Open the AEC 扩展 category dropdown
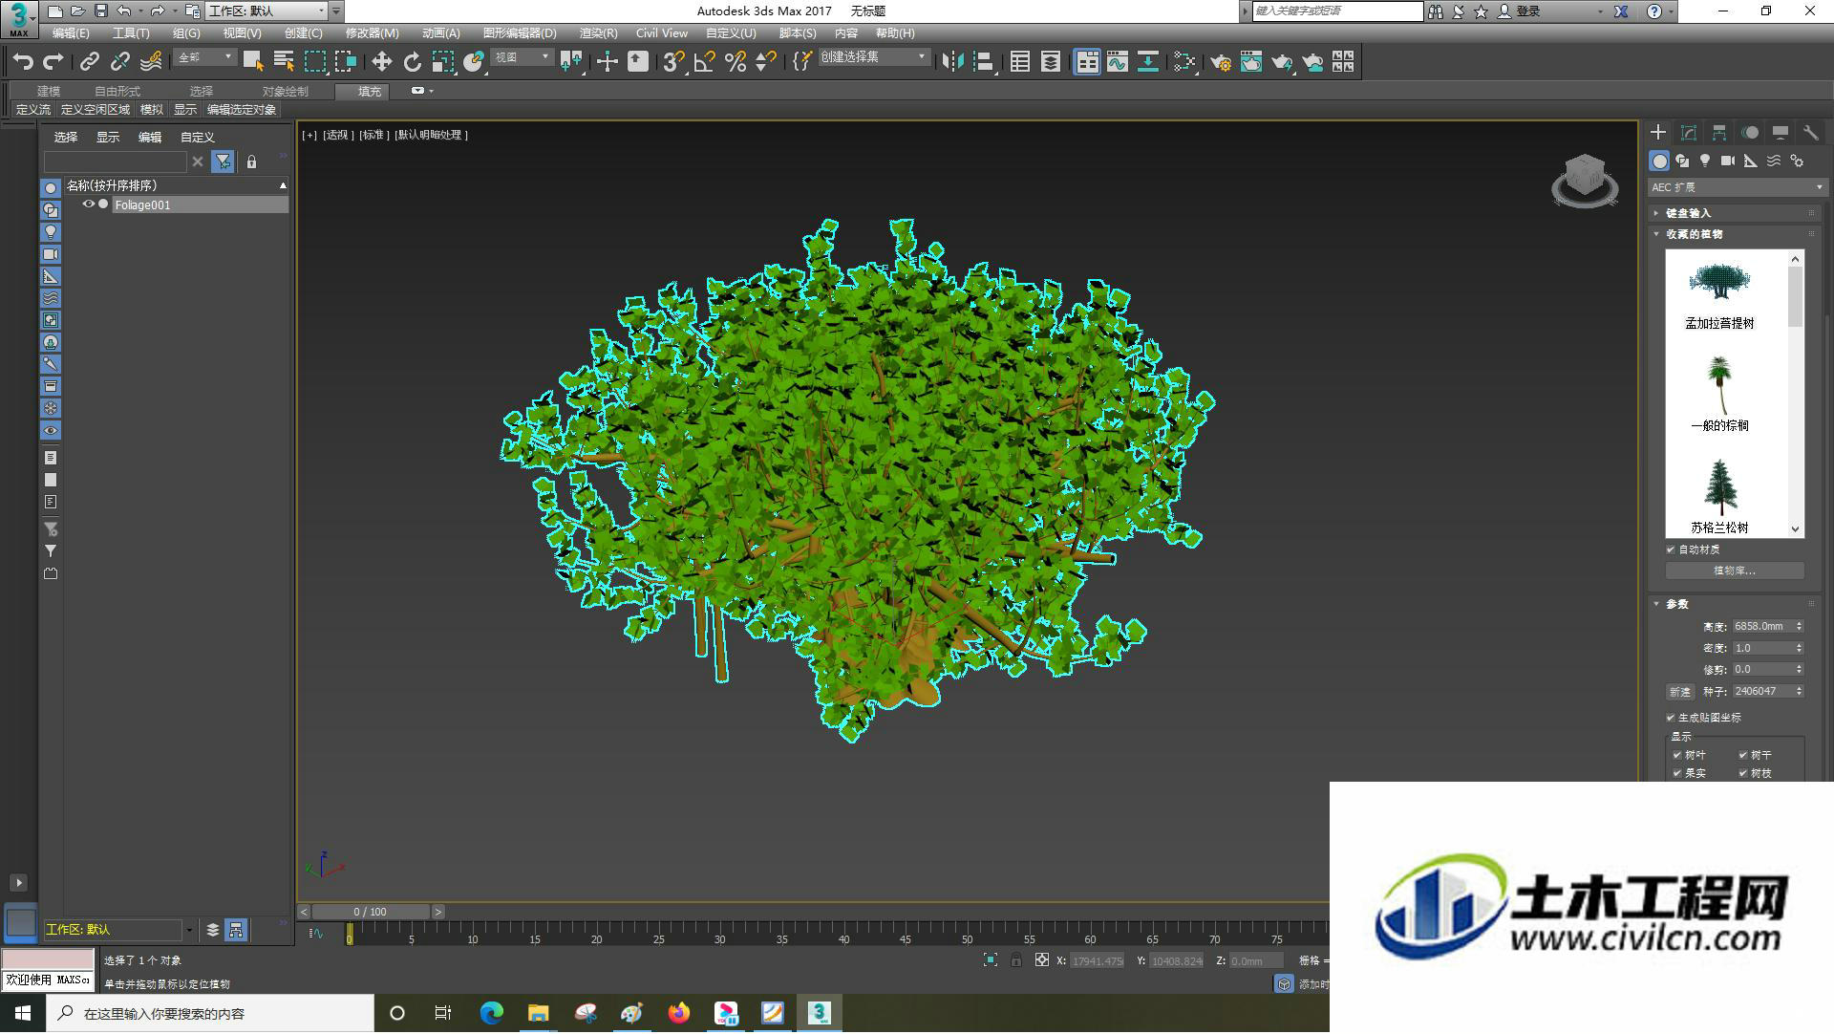 coord(1737,187)
